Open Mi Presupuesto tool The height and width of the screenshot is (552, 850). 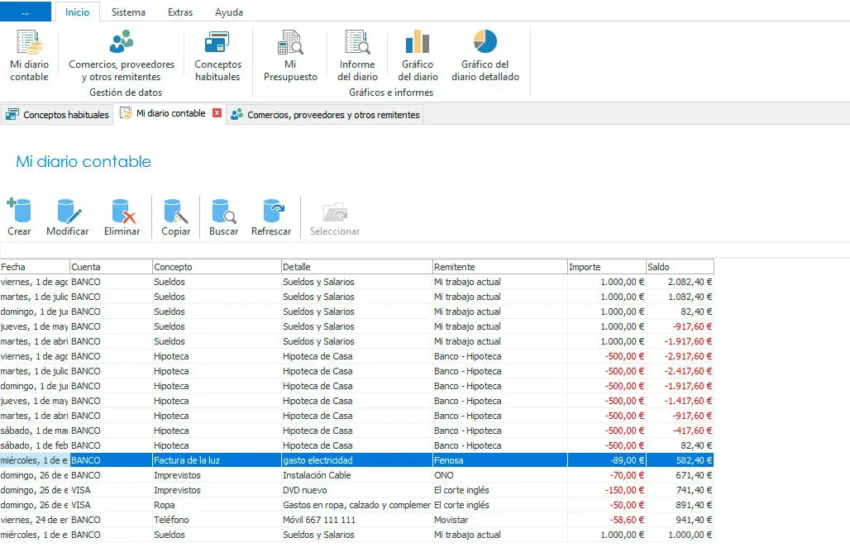point(290,55)
